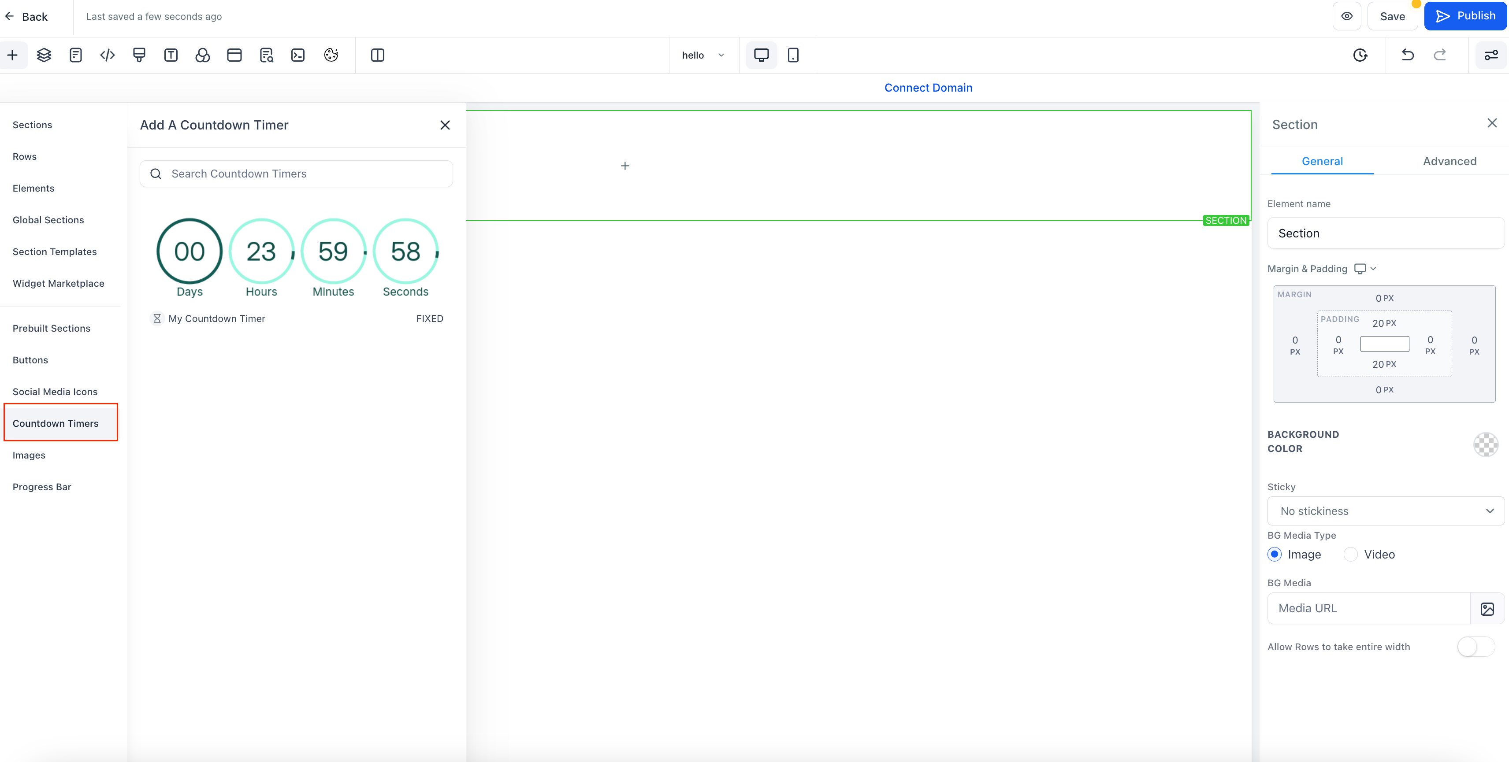Open the Sticky dropdown
1509x762 pixels.
1386,511
